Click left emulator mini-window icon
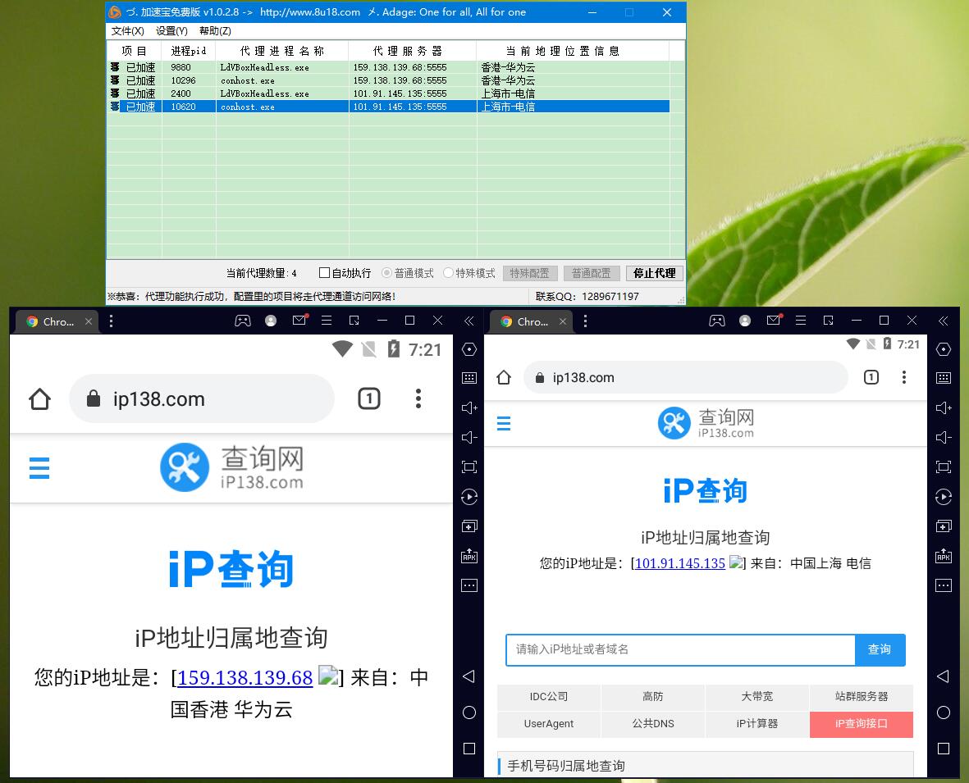Screen dimensions: 969x783 354,321
